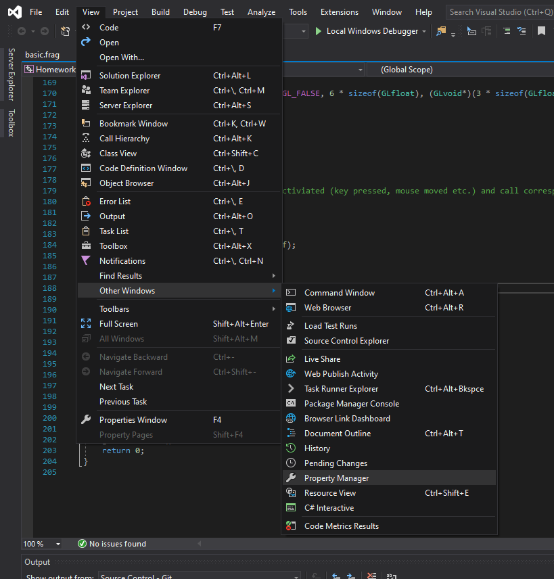Click the Visual Studio logo icon
The image size is (554, 579).
click(14, 11)
